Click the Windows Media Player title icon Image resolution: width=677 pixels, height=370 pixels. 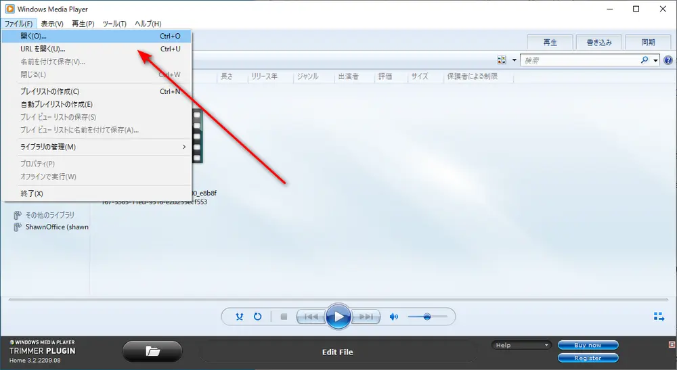(9, 9)
